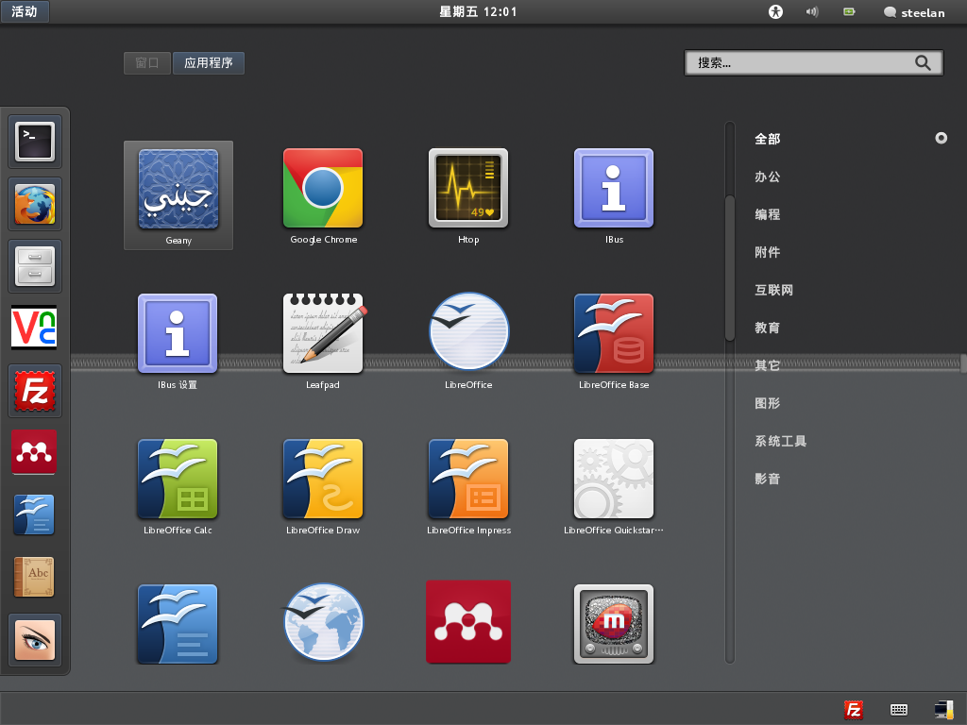Launch Mendeley from the dash sidebar
This screenshot has height=725, width=967.
35,452
